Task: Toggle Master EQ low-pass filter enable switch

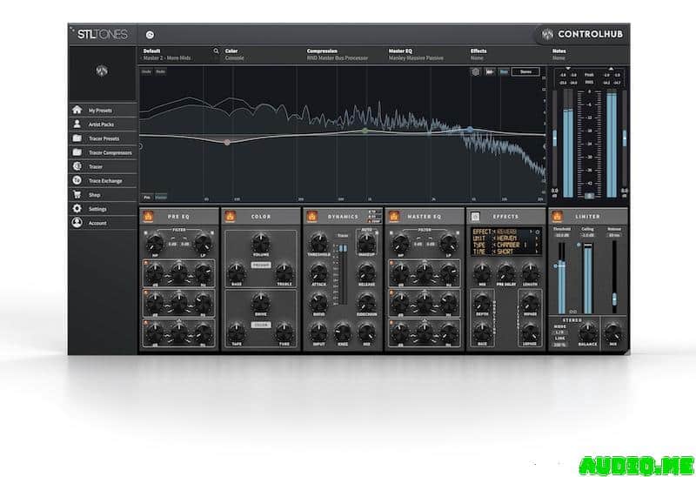Action: click(458, 232)
